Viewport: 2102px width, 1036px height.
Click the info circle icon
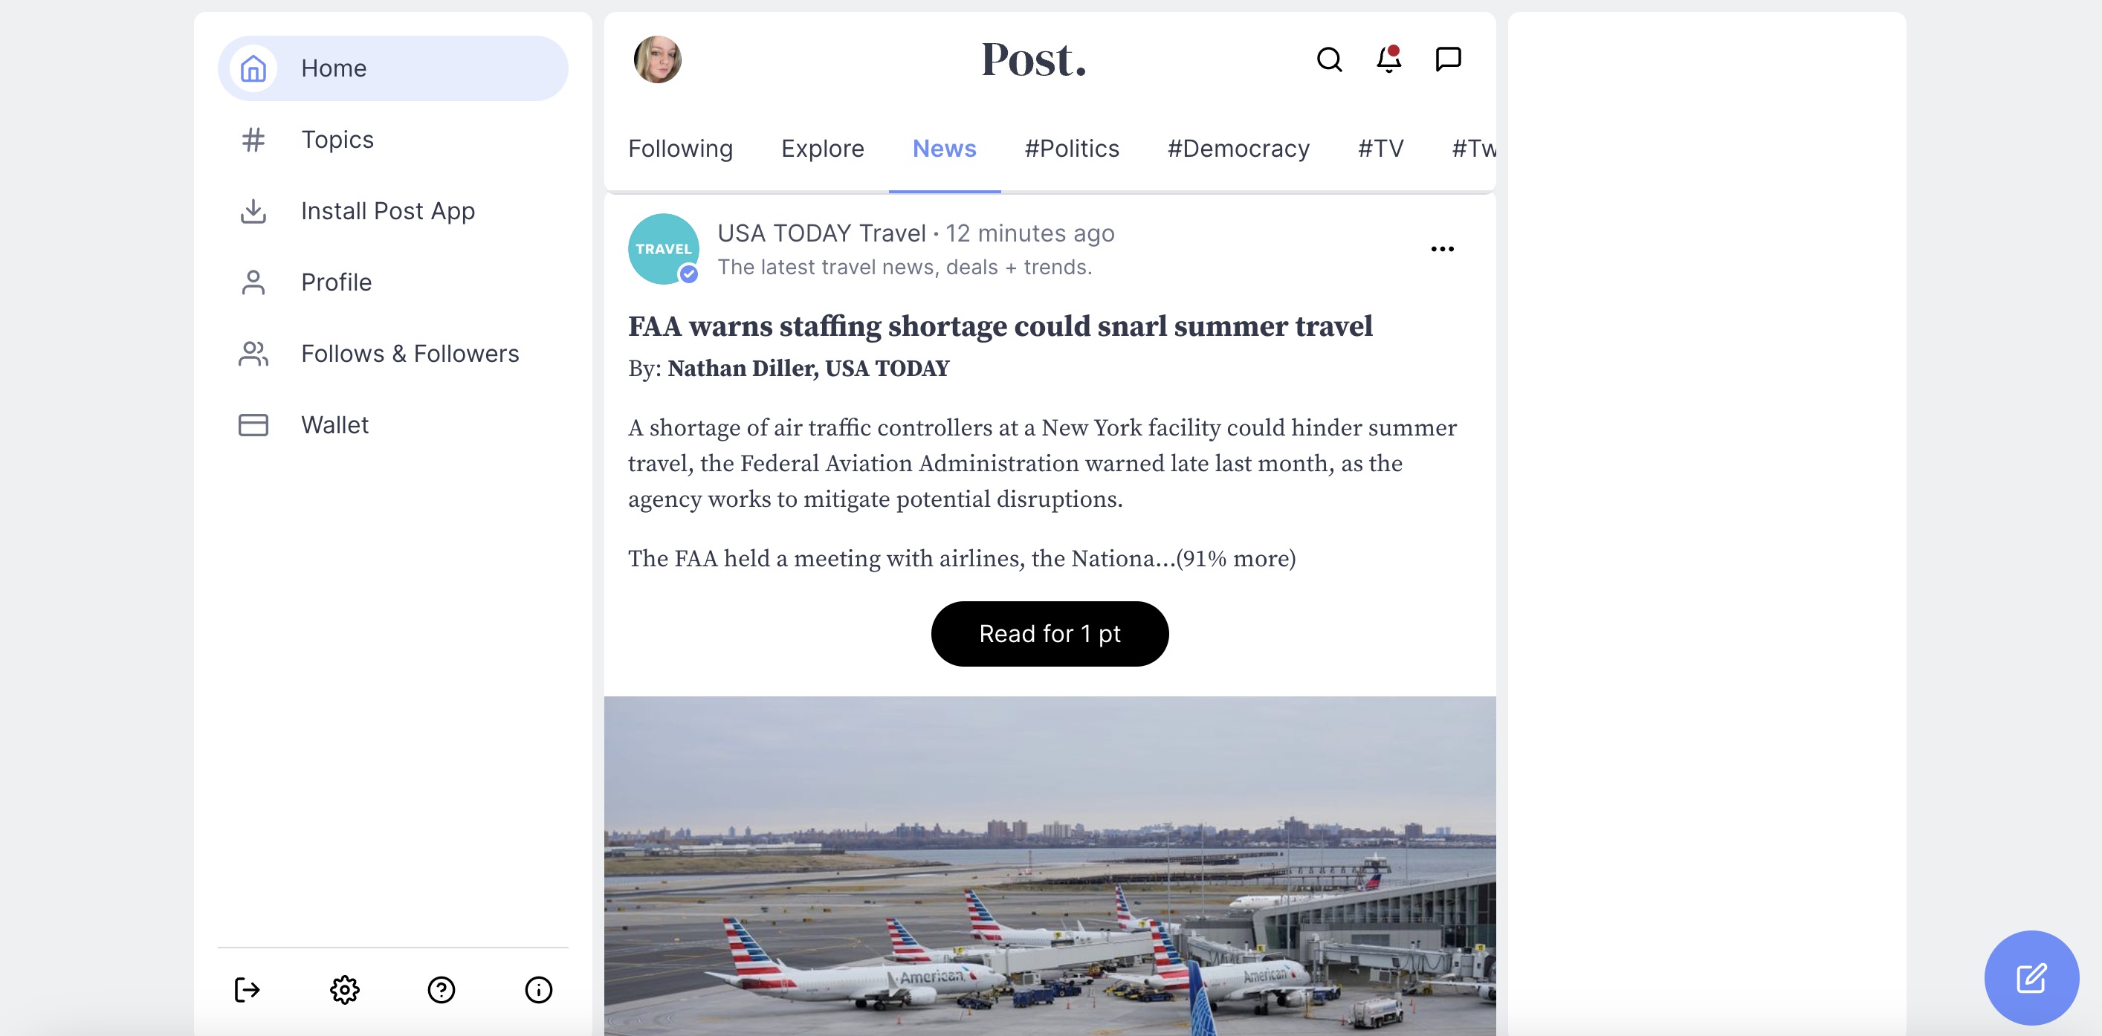click(x=539, y=989)
